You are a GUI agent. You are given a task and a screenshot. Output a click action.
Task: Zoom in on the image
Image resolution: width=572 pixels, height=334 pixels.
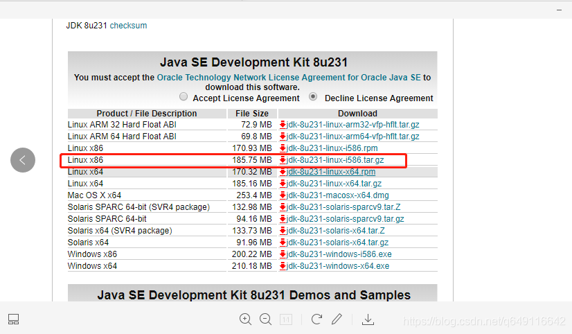click(246, 319)
